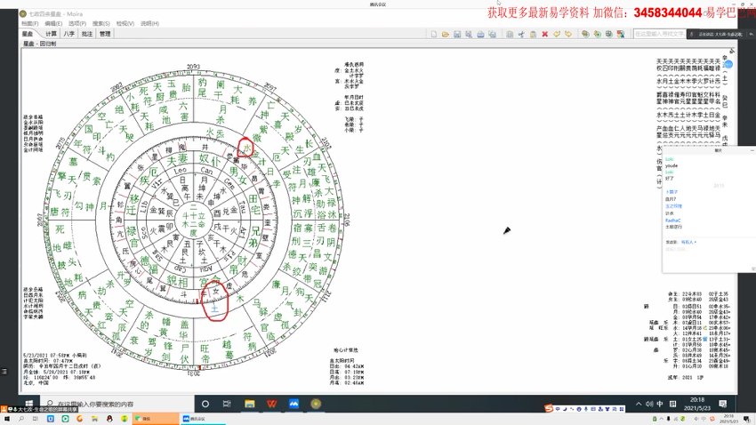The image size is (756, 425).
Task: Click the Save floppy-disk toolbar icon
Action: [457, 34]
